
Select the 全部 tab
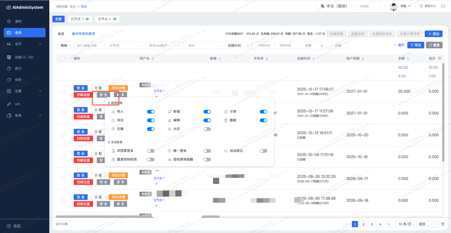pos(58,19)
